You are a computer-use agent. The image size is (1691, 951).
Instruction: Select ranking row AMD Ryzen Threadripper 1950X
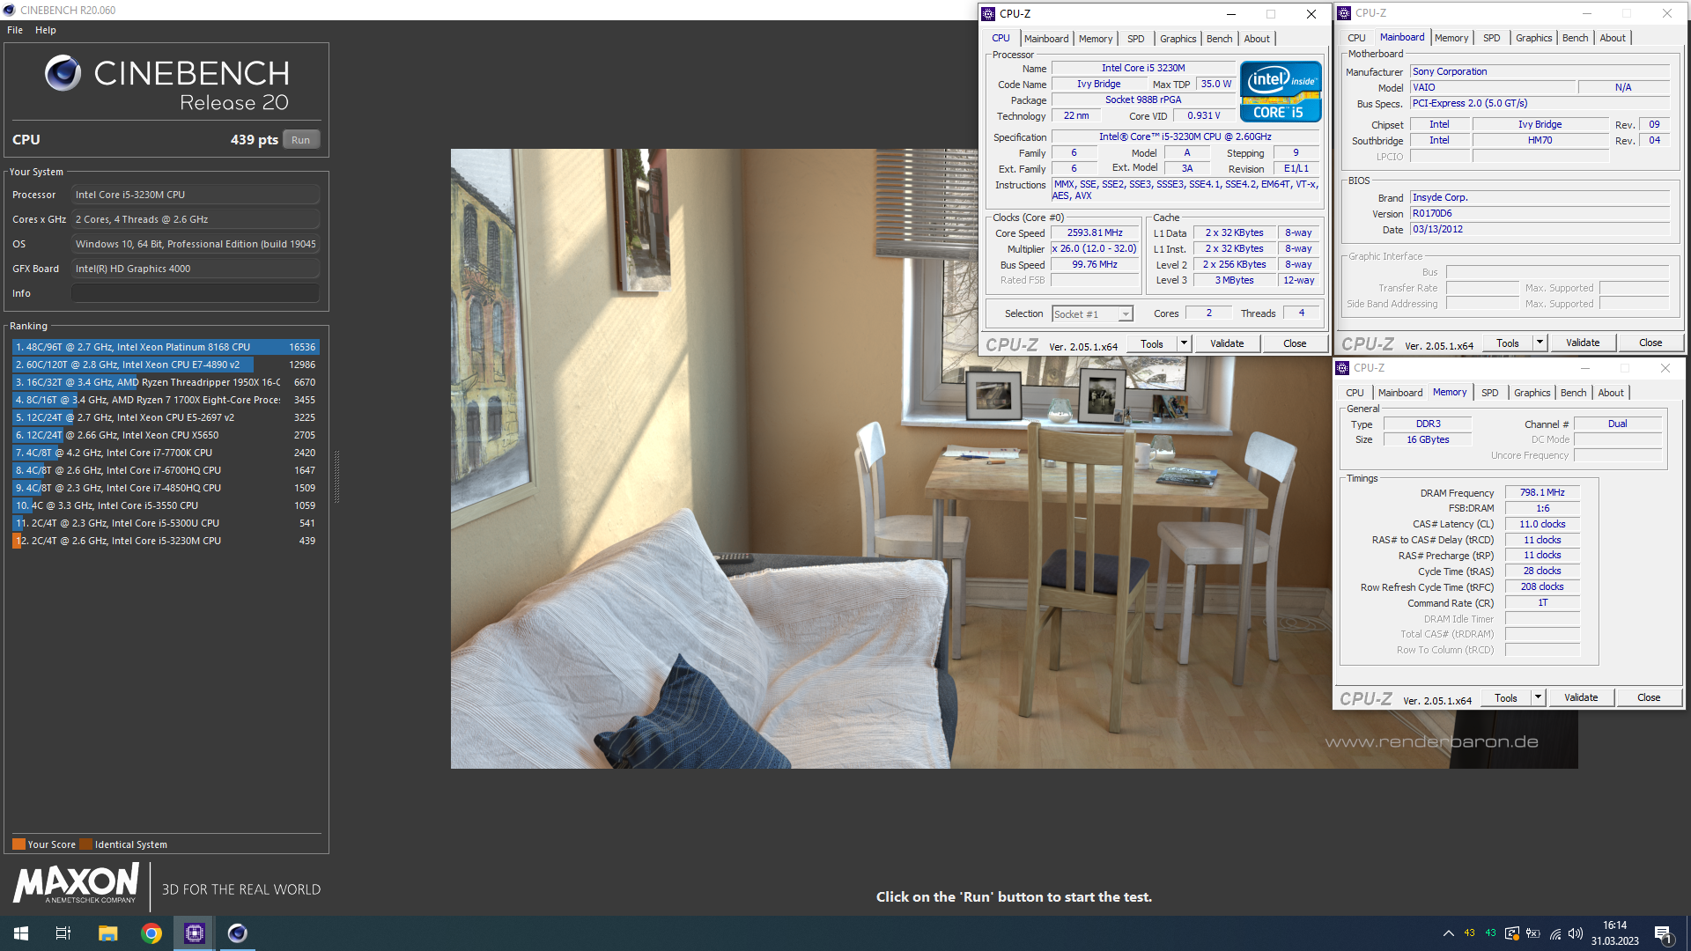pos(166,382)
